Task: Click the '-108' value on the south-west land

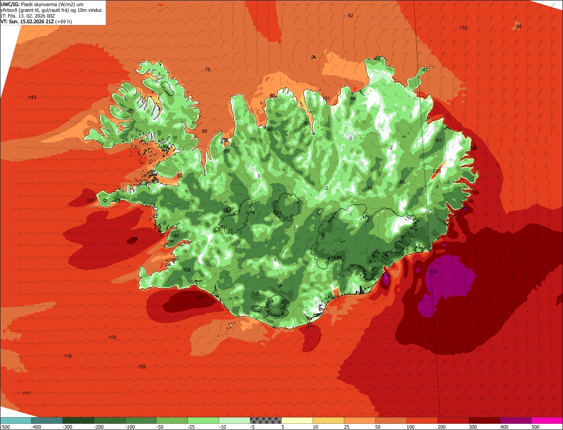Action: pos(186,270)
